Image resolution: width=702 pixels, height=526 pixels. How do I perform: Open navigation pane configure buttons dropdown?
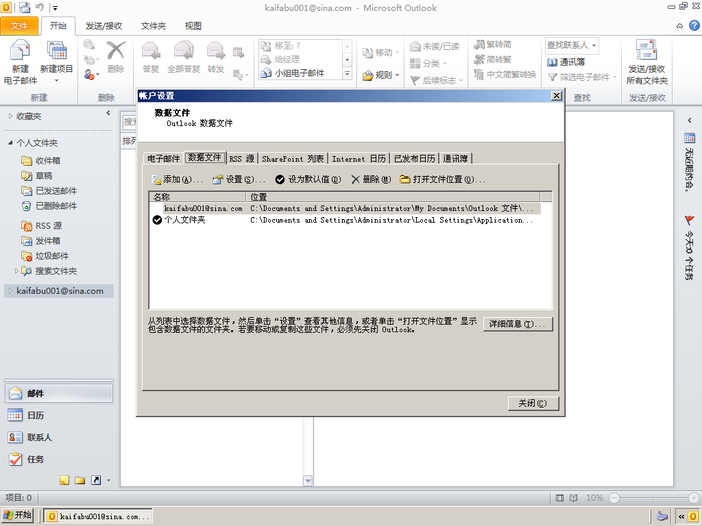coord(108,481)
